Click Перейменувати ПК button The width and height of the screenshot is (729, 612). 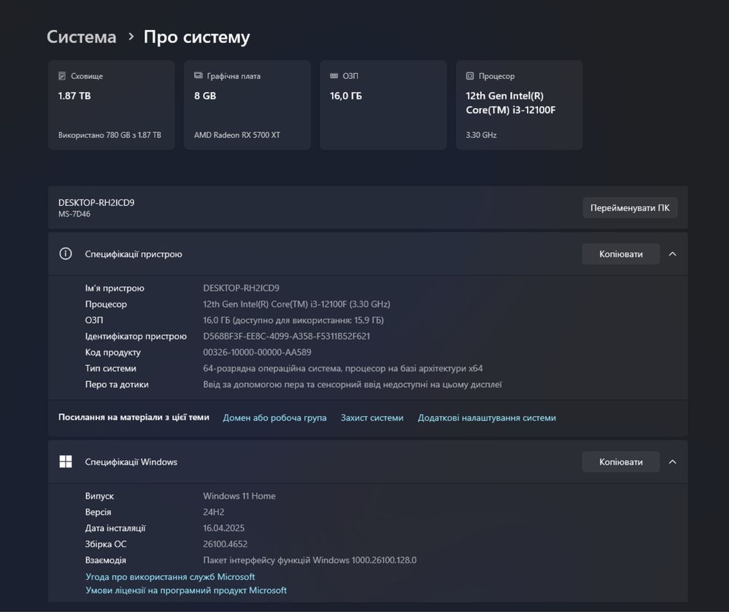[630, 207]
